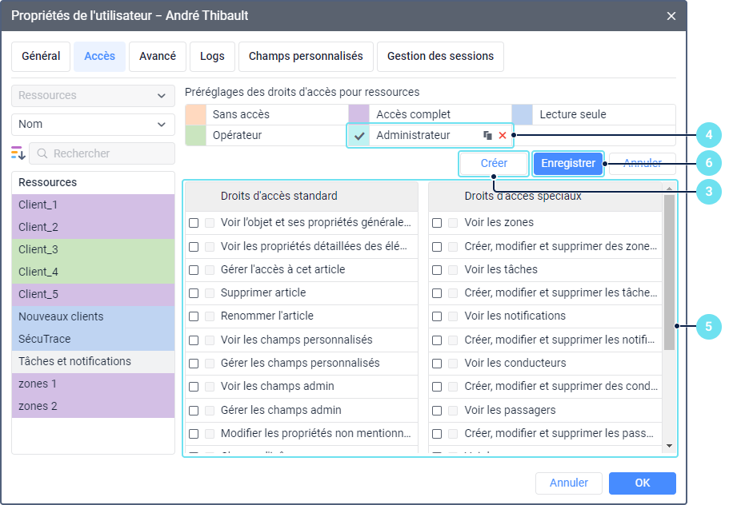Expand the Nom filter dropdown
This screenshot has width=753, height=505.
coord(93,125)
